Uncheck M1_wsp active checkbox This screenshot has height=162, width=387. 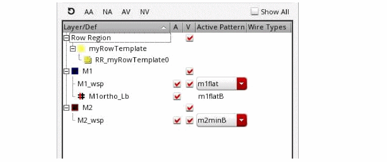(x=176, y=84)
